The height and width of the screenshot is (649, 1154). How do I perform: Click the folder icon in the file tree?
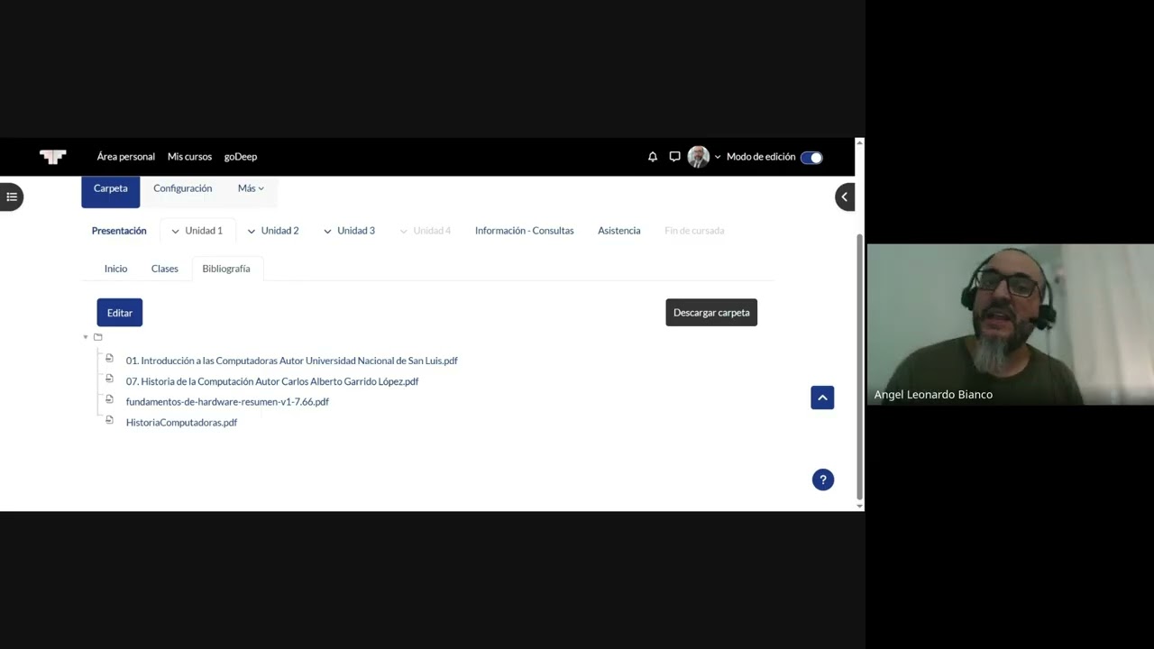pyautogui.click(x=98, y=337)
